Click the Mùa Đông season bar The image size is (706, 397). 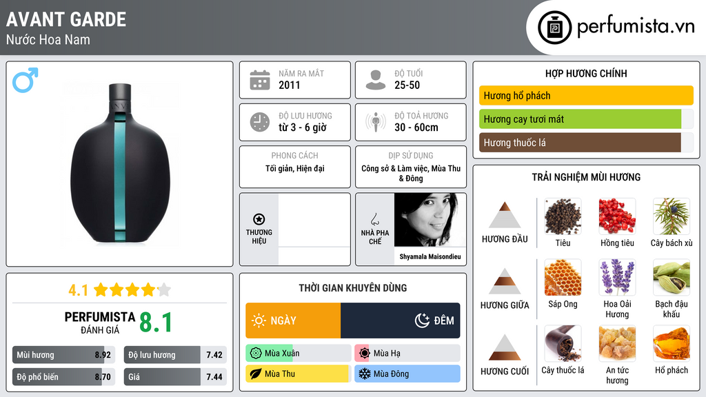[407, 374]
